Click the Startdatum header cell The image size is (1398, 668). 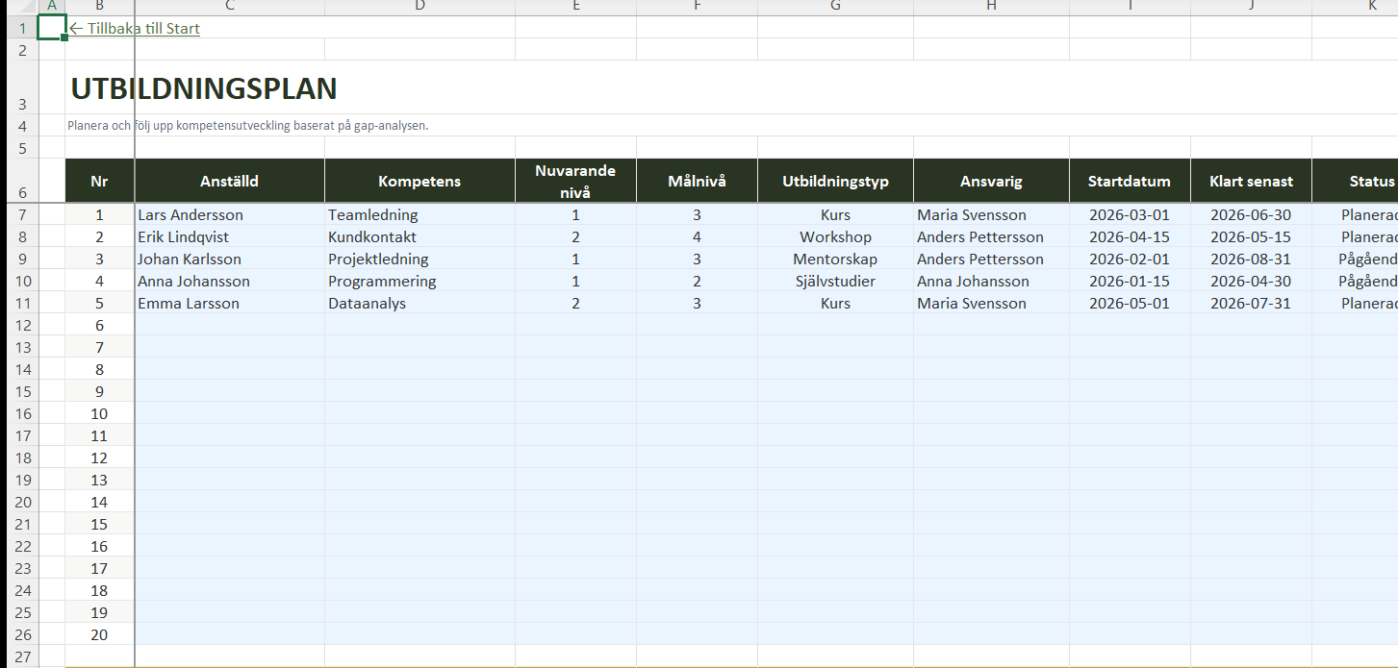click(x=1129, y=181)
